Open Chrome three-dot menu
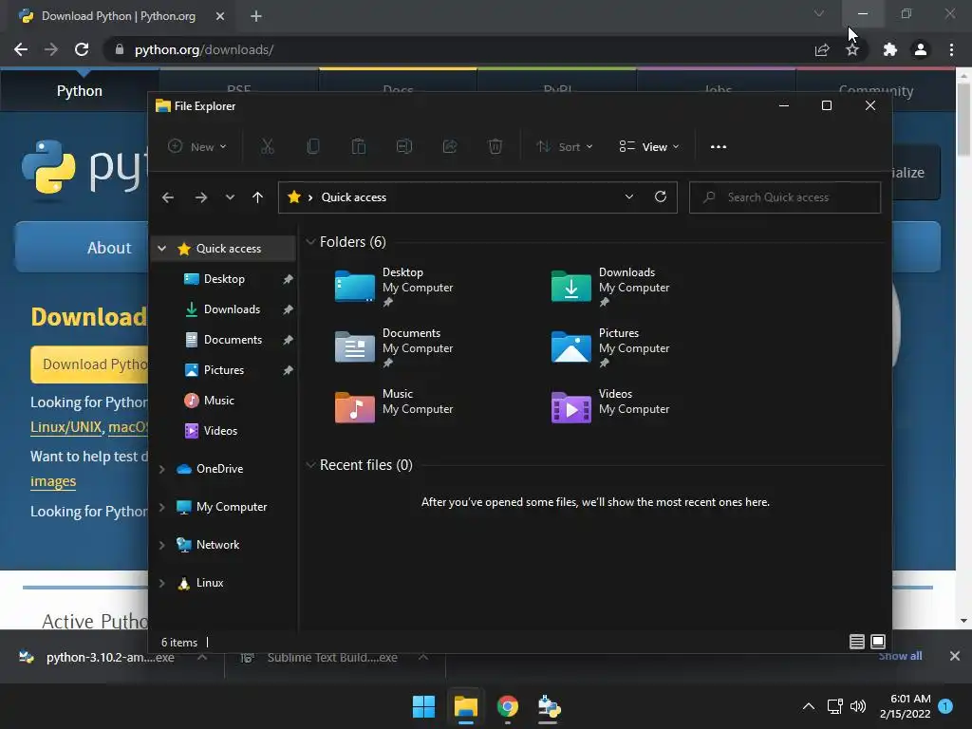This screenshot has width=972, height=729. point(951,49)
